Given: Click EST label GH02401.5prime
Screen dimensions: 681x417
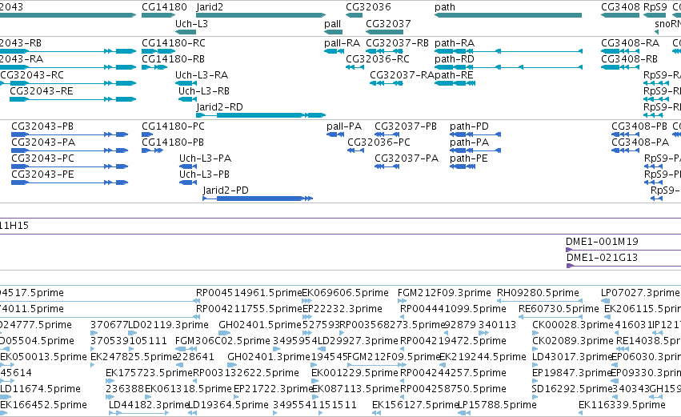Looking at the screenshot, I should 260,325.
